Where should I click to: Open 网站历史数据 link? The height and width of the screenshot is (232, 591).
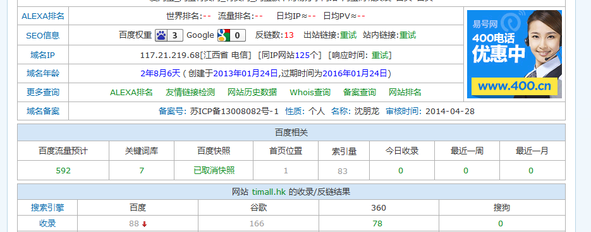[252, 92]
